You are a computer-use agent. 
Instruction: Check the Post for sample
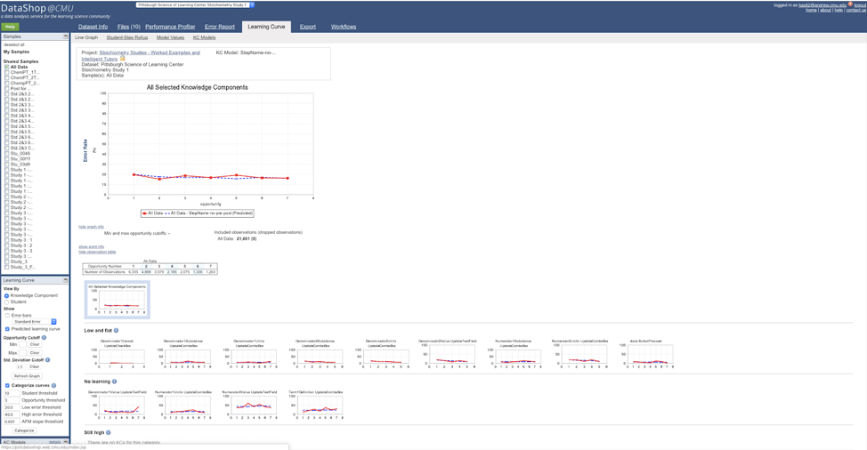point(6,88)
